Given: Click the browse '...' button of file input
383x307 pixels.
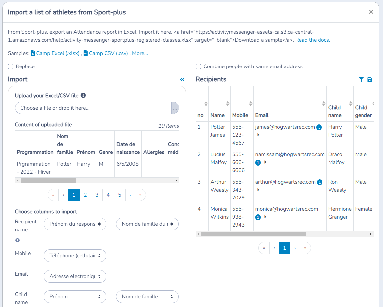Looking at the screenshot, I should [x=175, y=108].
